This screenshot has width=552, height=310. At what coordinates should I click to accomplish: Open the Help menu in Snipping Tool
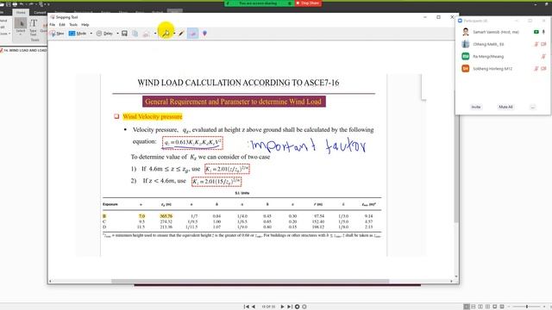[85, 25]
